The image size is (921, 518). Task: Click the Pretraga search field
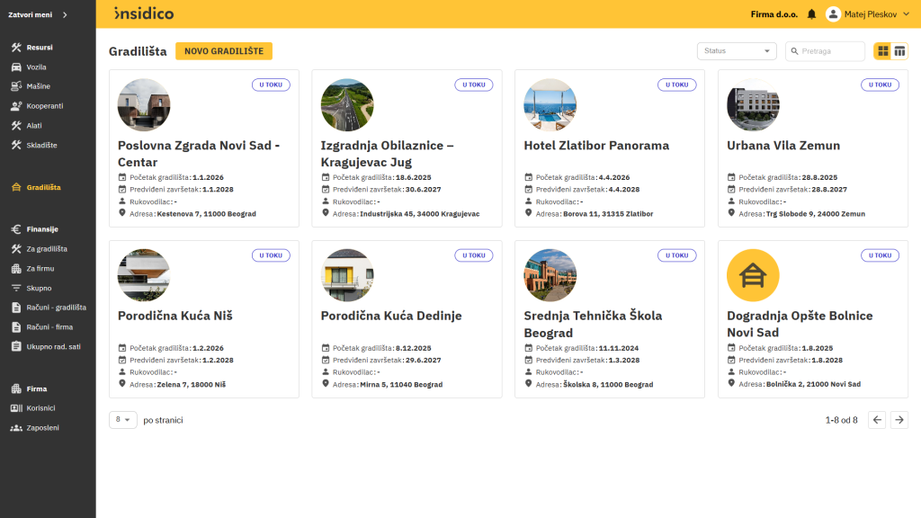[825, 51]
